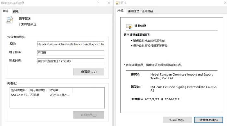The width and height of the screenshot is (227, 126).
Task: Select the 常规 tab in certificate window
Action: pyautogui.click(x=120, y=11)
